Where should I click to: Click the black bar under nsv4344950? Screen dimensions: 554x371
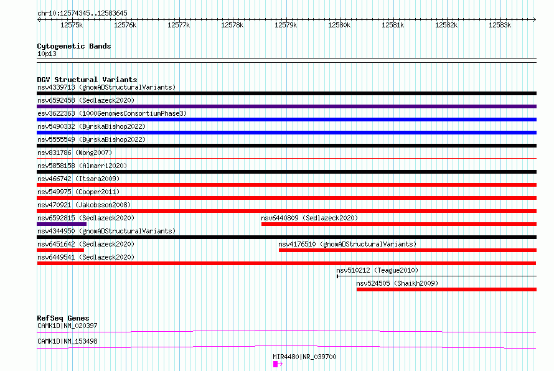(286, 237)
